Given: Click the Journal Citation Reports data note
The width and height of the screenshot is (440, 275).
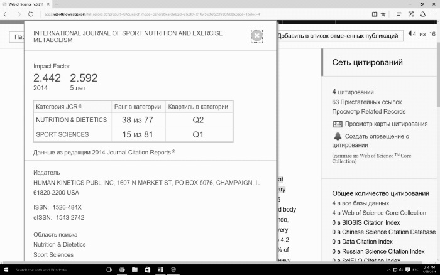Looking at the screenshot, I should [104, 152].
